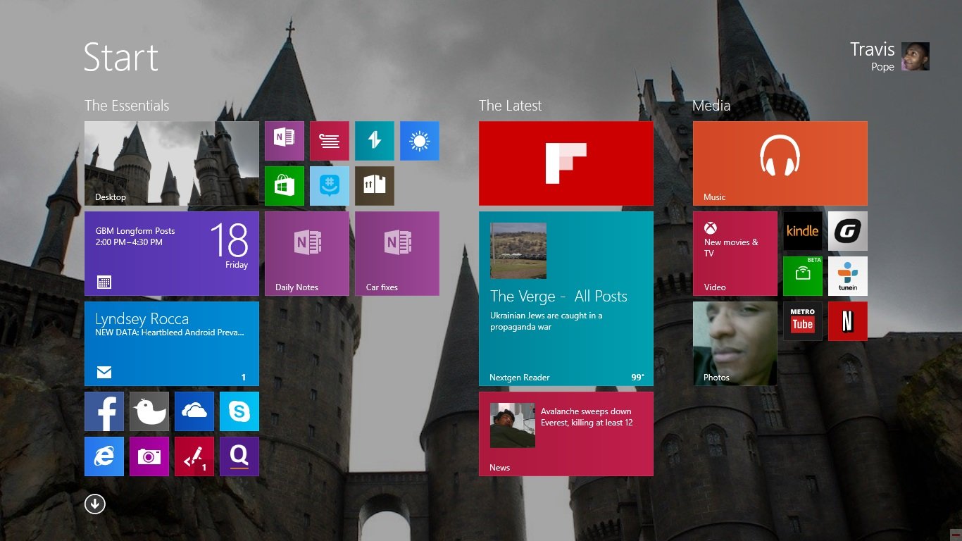962x541 pixels.
Task: Click The Latest group heading
Action: (511, 106)
